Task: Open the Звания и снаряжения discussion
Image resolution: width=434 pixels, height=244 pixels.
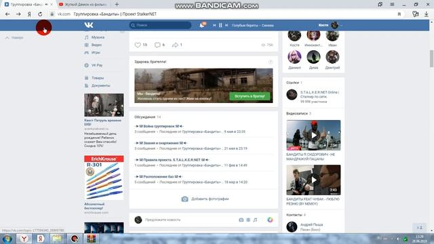Action: tap(161, 143)
